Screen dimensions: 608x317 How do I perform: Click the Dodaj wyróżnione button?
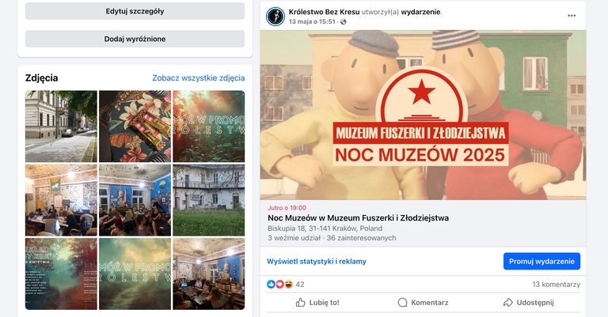coord(135,39)
